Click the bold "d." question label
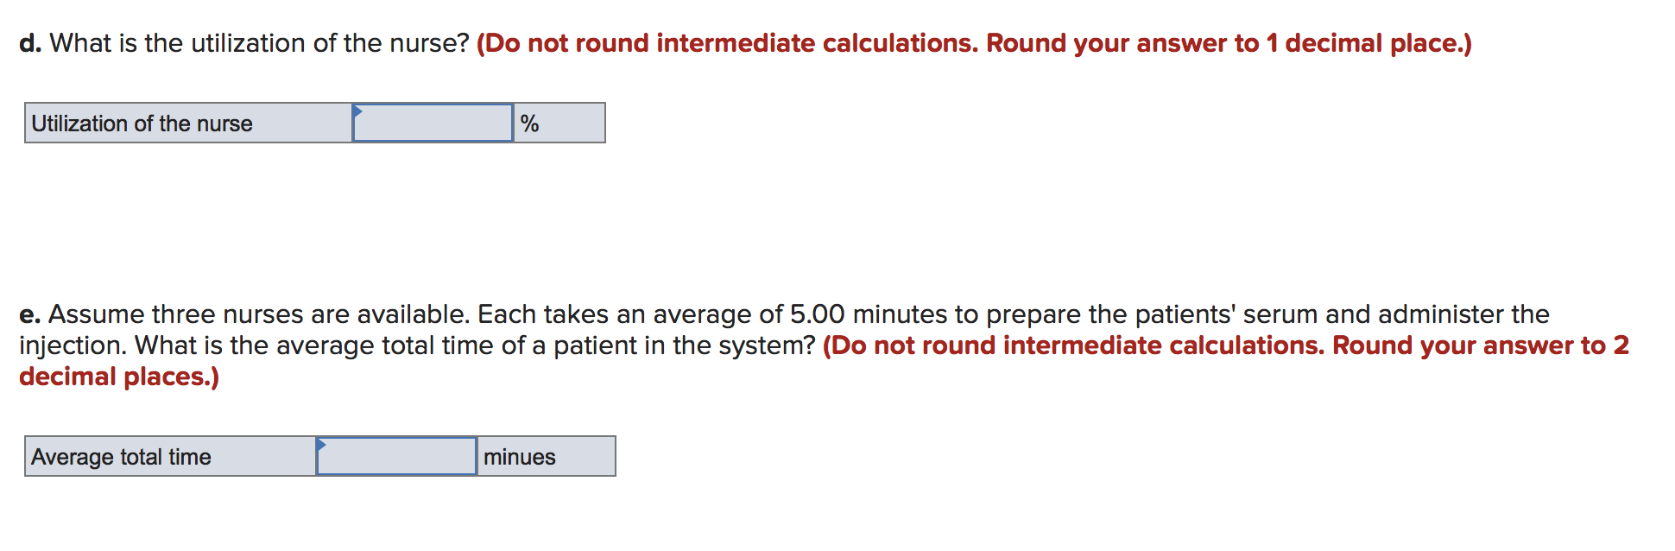Screen dimensions: 1675x551 (30, 43)
